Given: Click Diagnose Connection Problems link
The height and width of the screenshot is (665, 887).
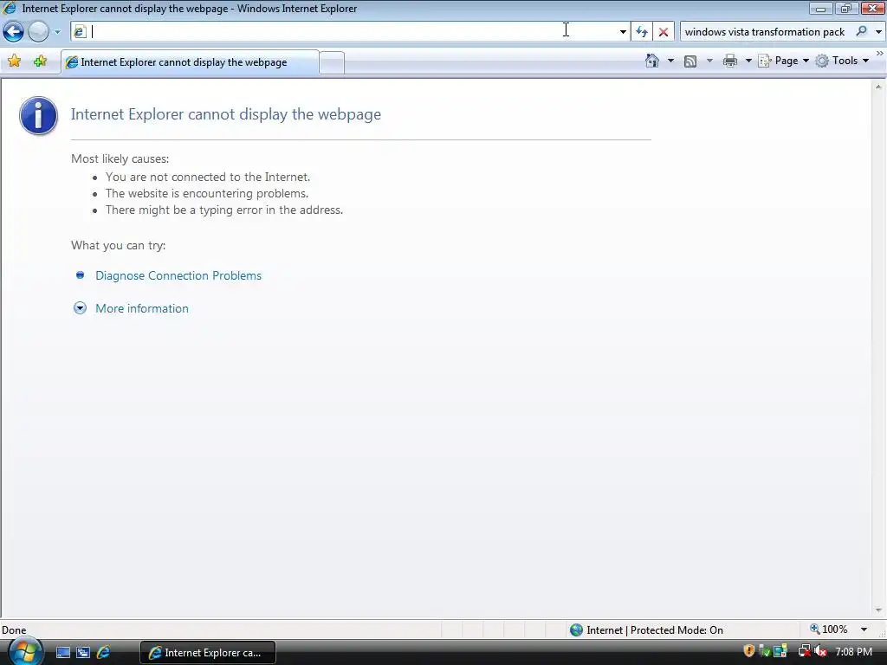Looking at the screenshot, I should pos(178,275).
